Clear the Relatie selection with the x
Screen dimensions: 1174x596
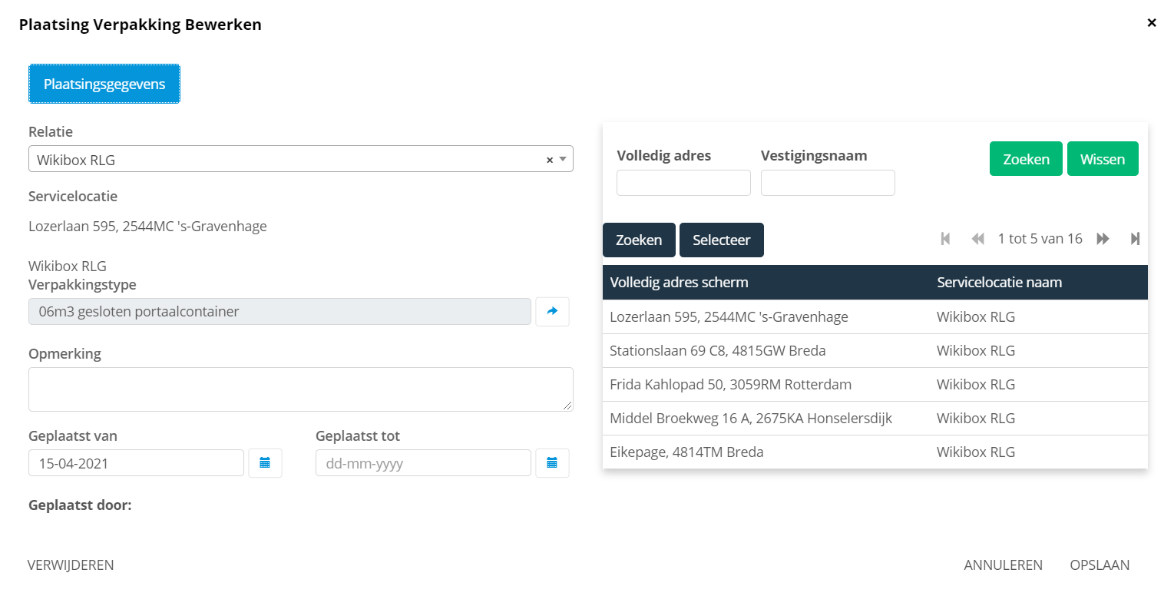coord(550,160)
